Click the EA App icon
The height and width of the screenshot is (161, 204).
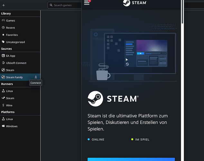pos(3,56)
